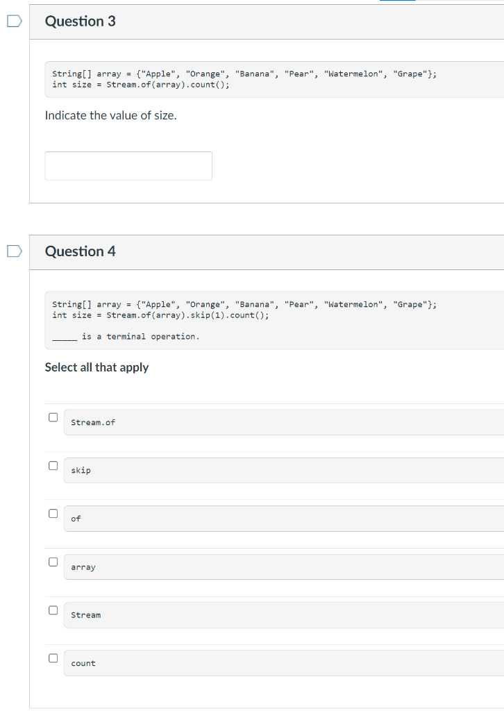The image size is (504, 711).
Task: Click inside the Question 3 answer field
Action: tap(128, 165)
